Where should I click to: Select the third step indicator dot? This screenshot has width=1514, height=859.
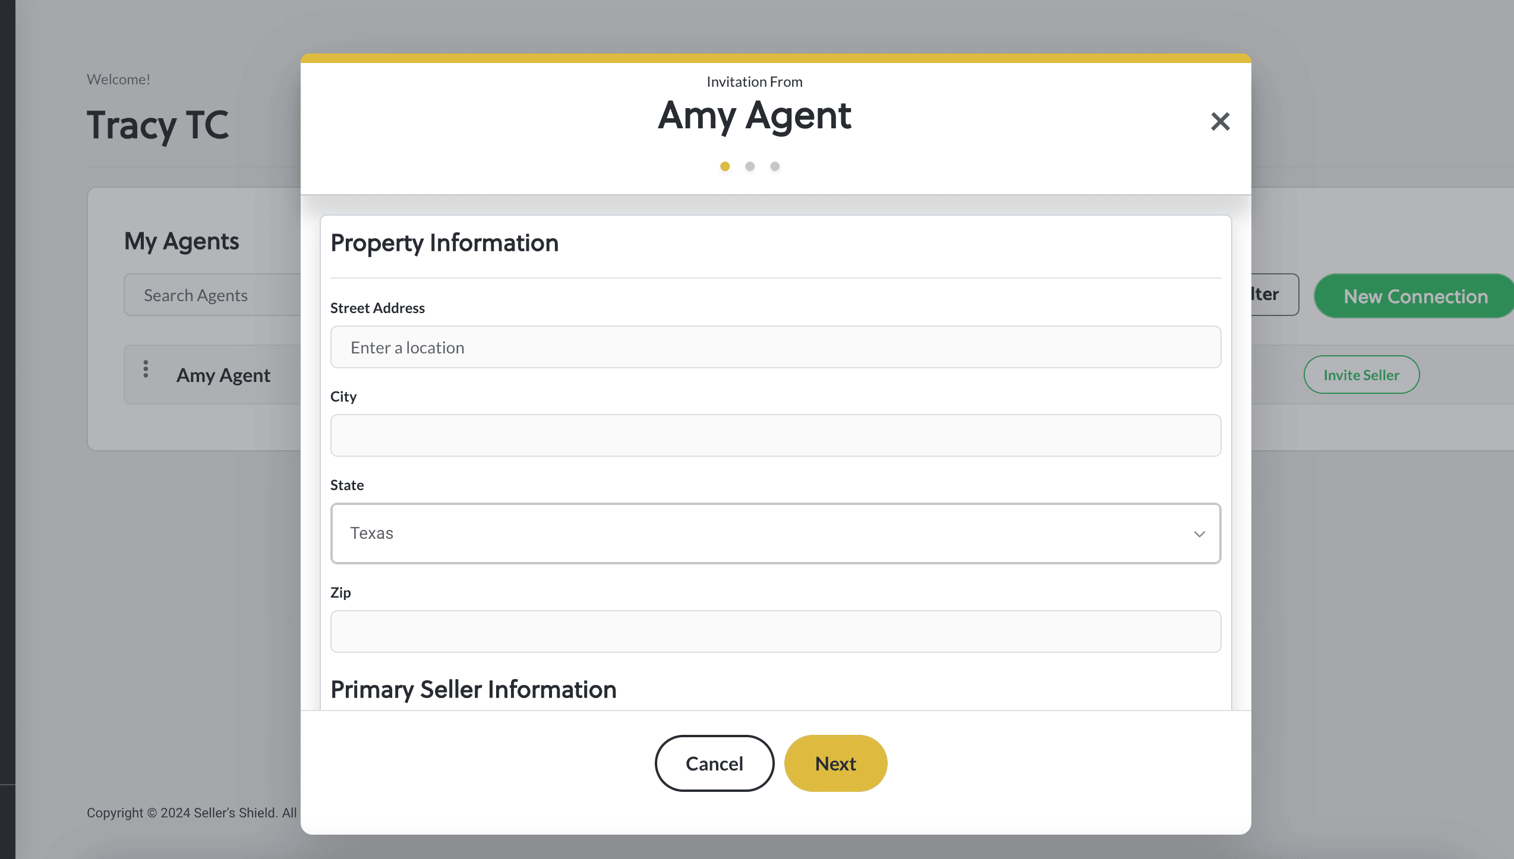click(775, 166)
